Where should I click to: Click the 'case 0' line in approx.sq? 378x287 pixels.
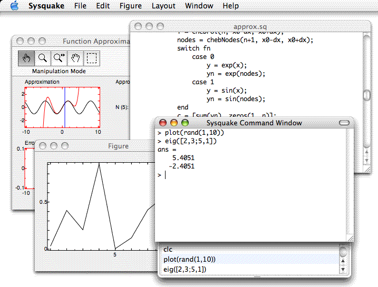(203, 56)
